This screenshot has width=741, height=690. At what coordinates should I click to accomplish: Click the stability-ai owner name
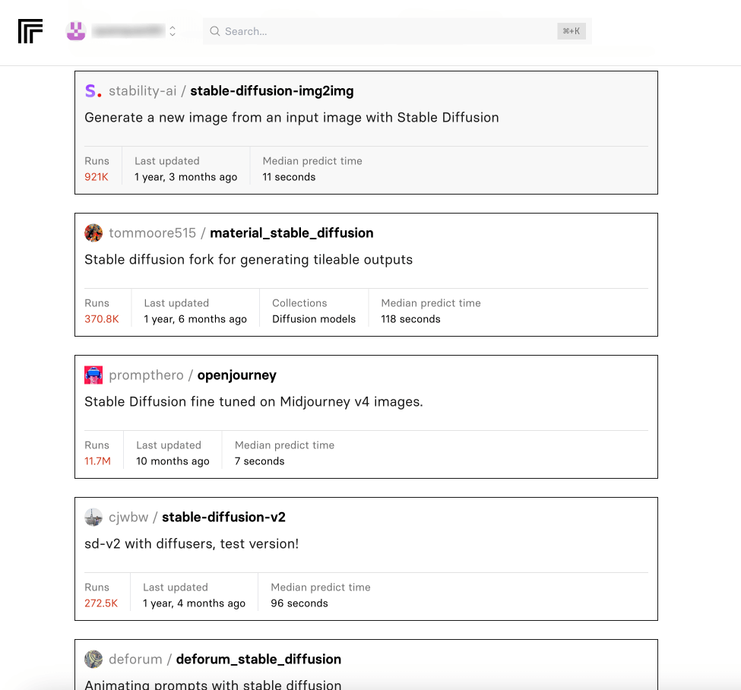[142, 91]
